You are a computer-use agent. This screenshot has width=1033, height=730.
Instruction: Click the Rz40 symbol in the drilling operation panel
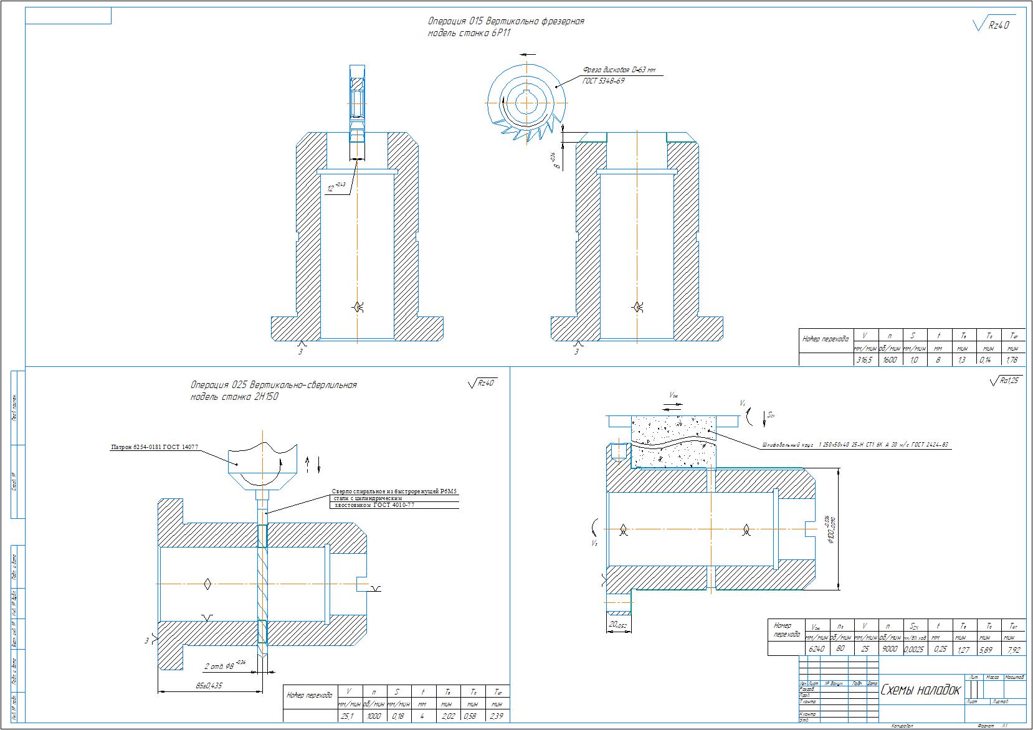coord(482,383)
